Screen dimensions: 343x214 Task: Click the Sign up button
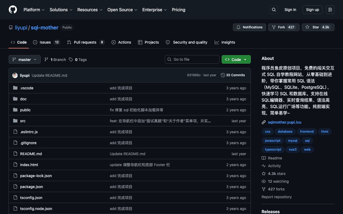[x=312, y=10]
